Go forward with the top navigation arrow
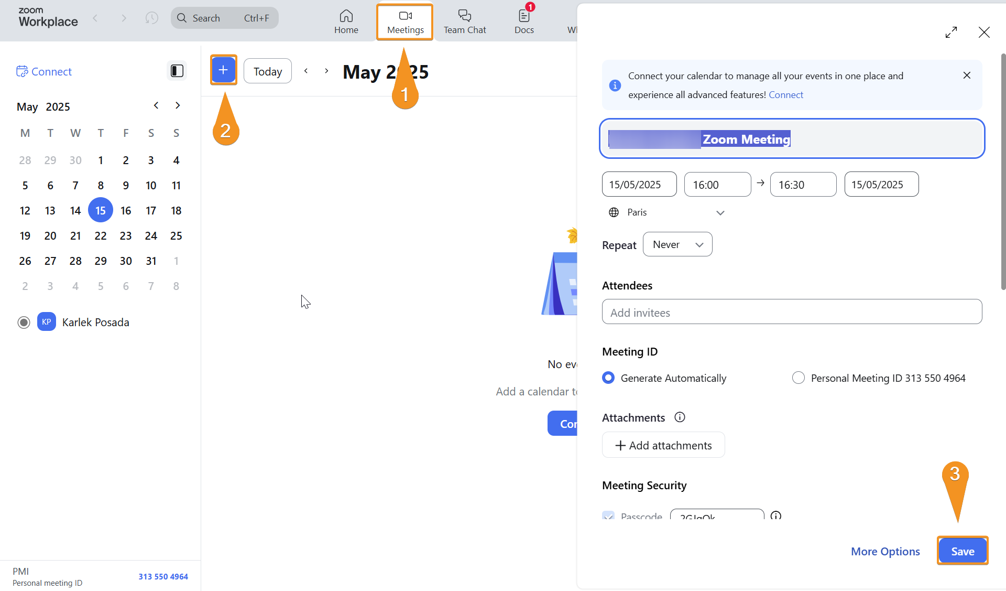The width and height of the screenshot is (1006, 591). 124,18
